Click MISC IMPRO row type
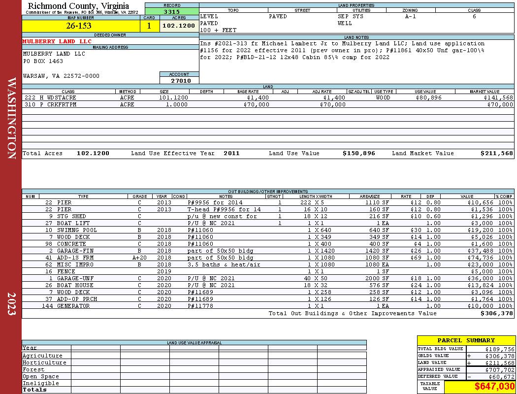Viewport: 517px width, 394px height. click(75, 265)
